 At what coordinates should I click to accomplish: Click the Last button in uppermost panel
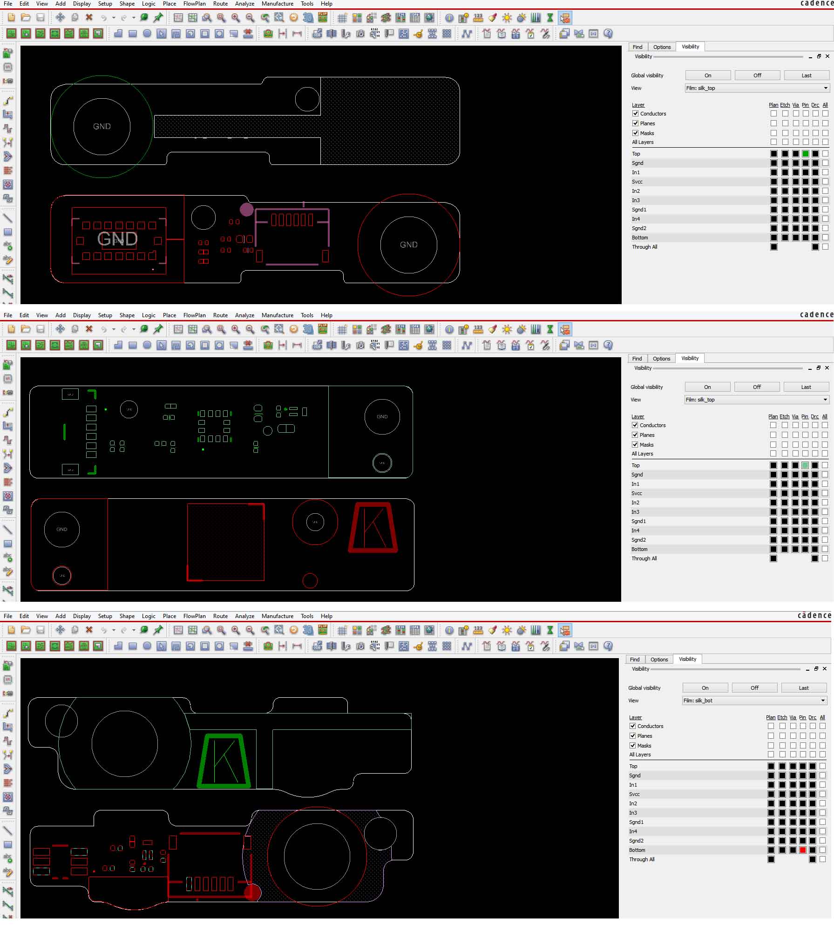(x=807, y=75)
